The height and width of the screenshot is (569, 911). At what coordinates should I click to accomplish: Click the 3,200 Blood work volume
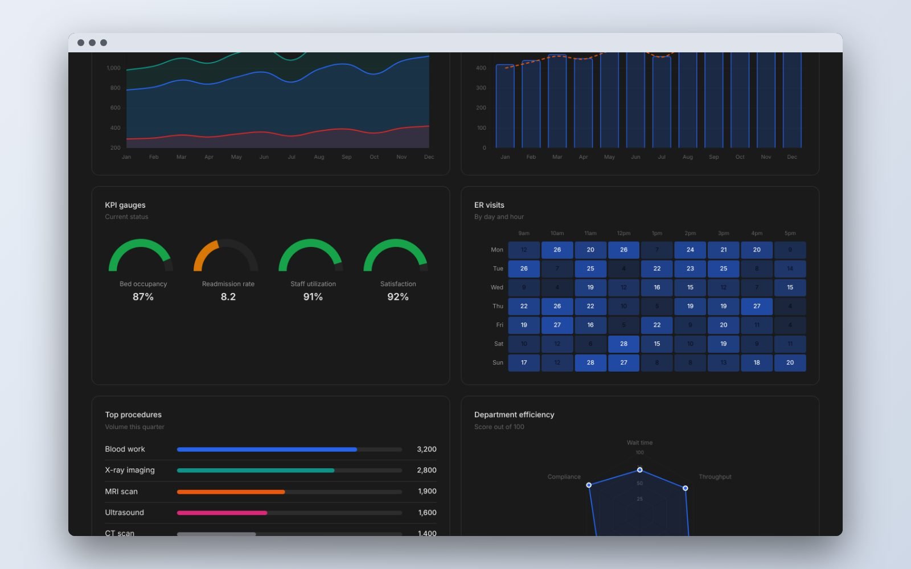426,449
